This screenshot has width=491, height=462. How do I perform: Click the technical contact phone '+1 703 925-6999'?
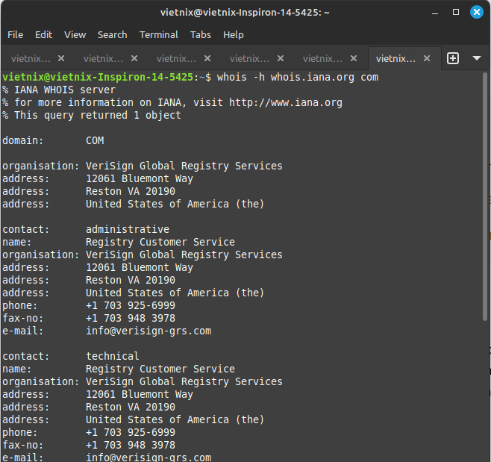pos(131,432)
